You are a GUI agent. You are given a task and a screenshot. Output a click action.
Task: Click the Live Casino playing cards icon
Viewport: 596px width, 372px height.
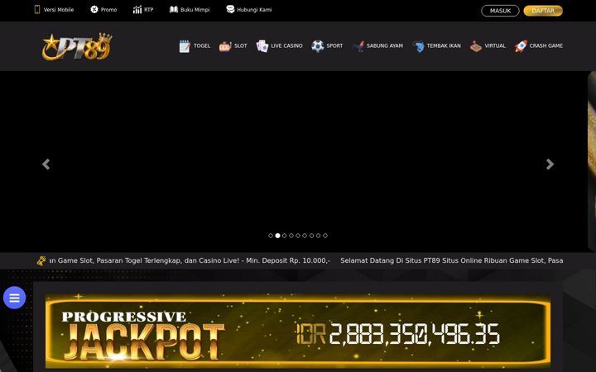pos(262,46)
